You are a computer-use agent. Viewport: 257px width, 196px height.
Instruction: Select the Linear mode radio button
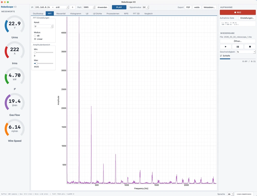coord(35,39)
